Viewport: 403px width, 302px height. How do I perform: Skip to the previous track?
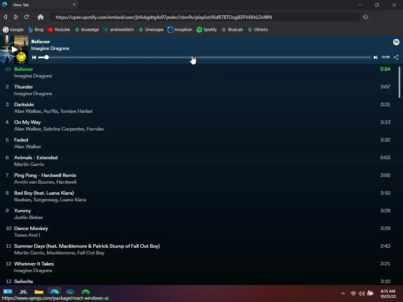34,57
